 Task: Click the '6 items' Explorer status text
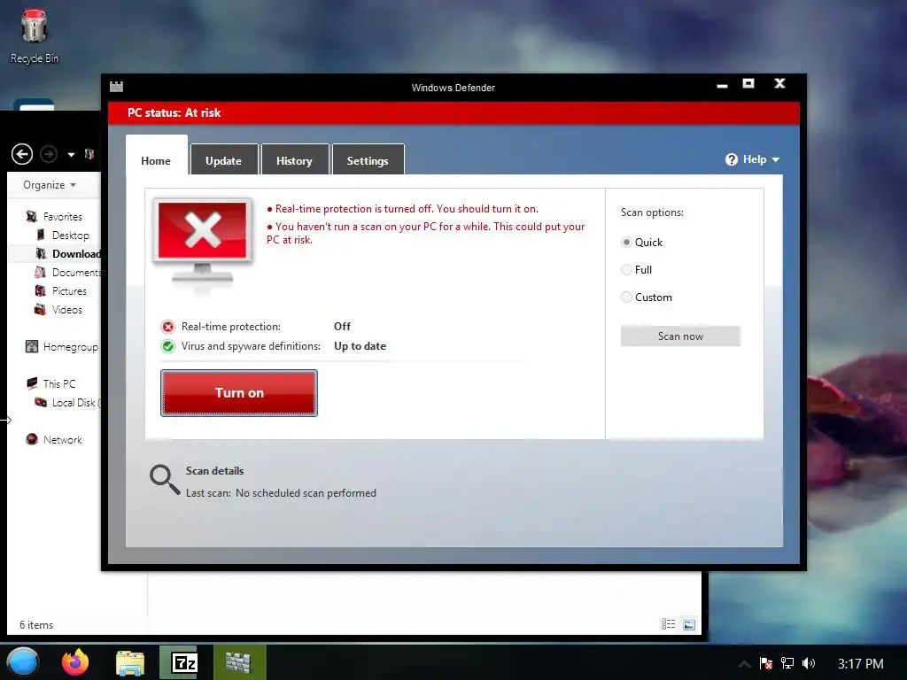(36, 625)
